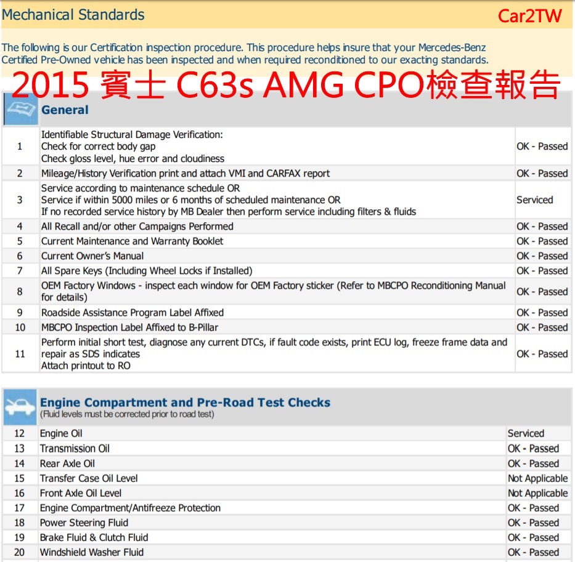Click OK - Passed for Brake Fluid row

tap(533, 537)
